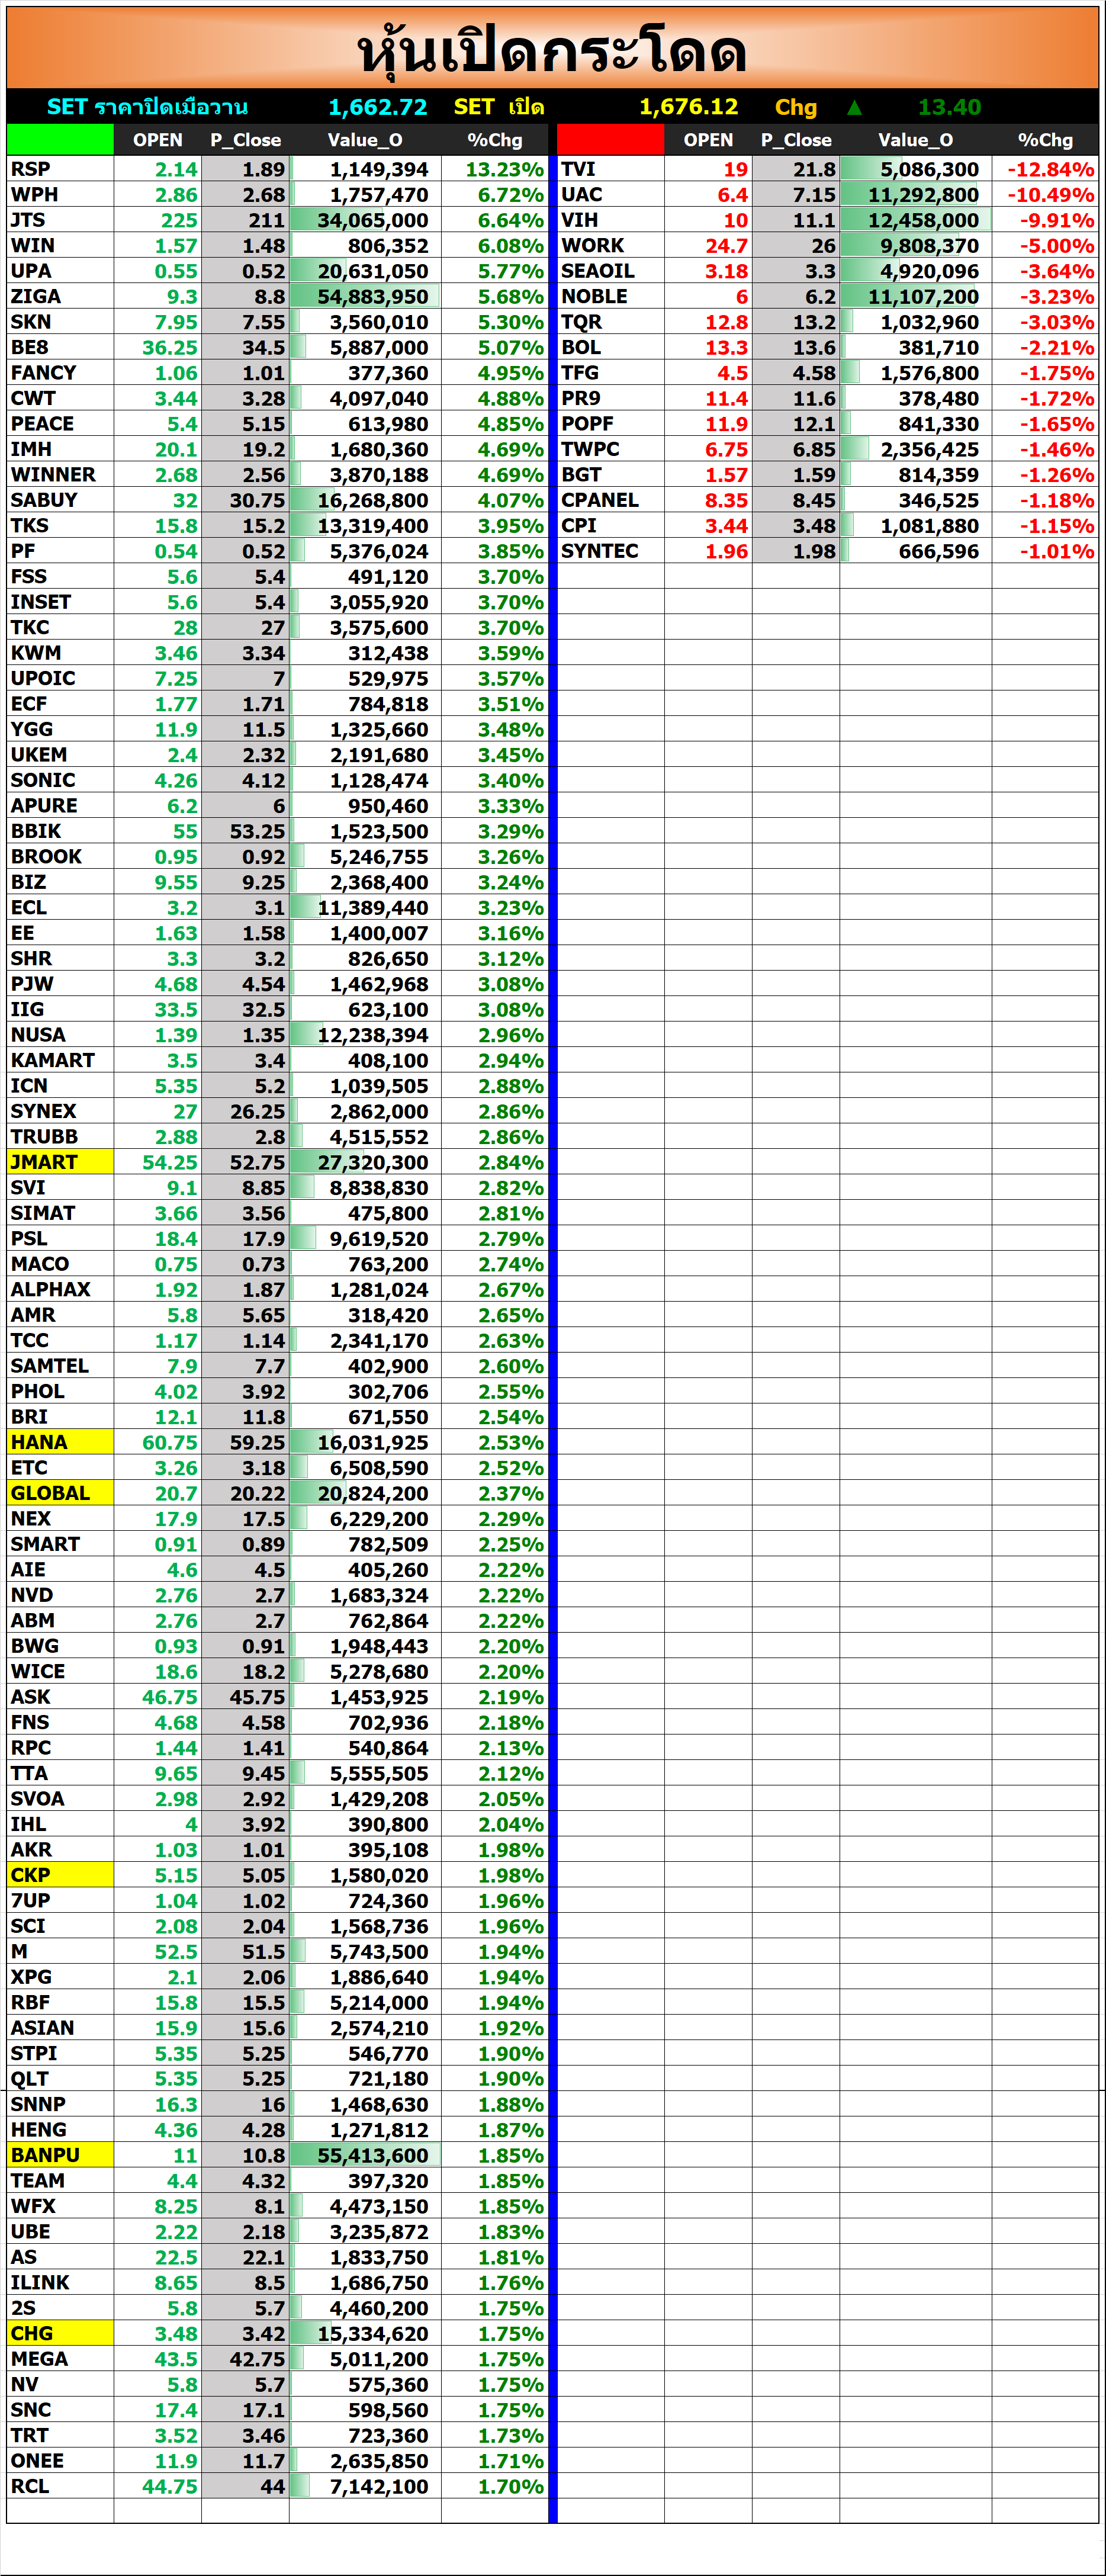This screenshot has height=2576, width=1106.
Task: Click the yellow highlighted BANPU cell
Action: coord(60,2155)
